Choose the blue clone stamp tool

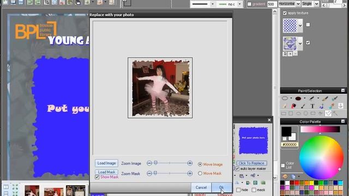pos(322,106)
